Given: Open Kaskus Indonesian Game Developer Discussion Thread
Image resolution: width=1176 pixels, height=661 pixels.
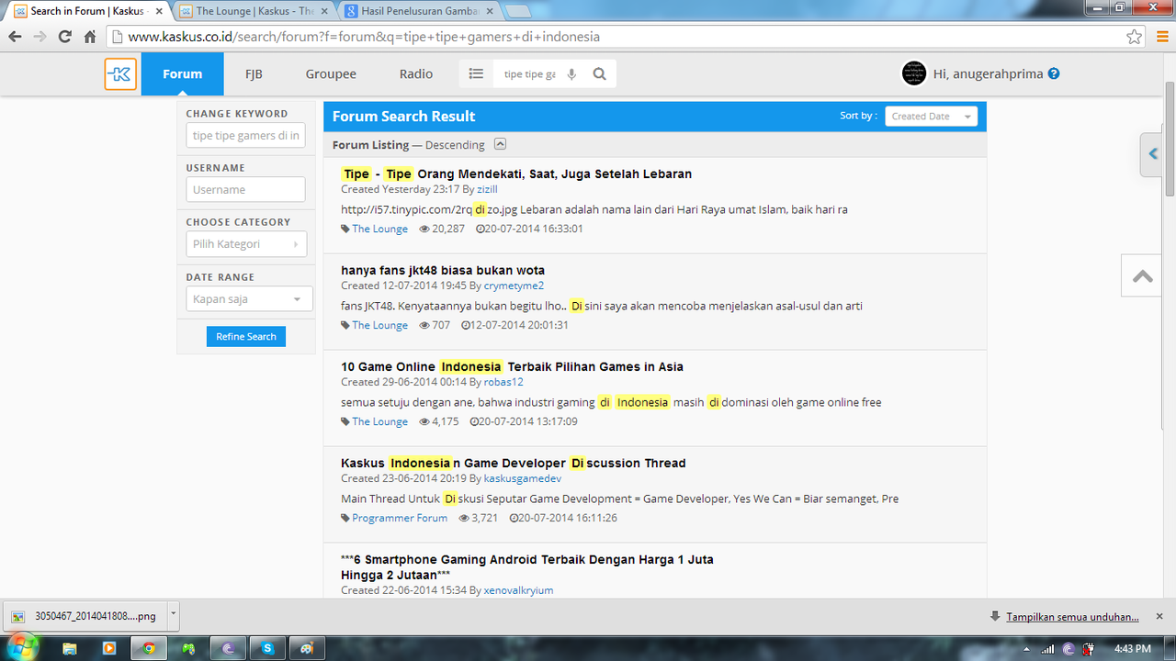Looking at the screenshot, I should point(514,464).
